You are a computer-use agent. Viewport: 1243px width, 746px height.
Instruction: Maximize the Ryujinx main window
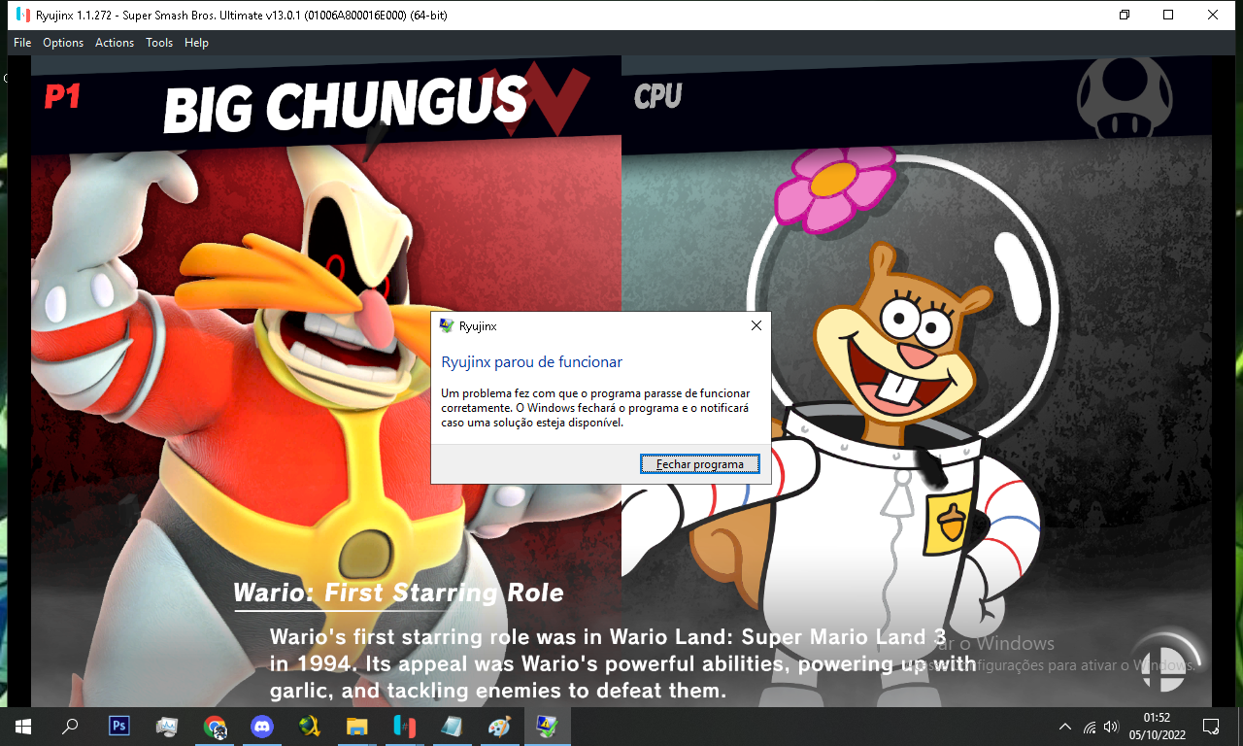coord(1168,16)
